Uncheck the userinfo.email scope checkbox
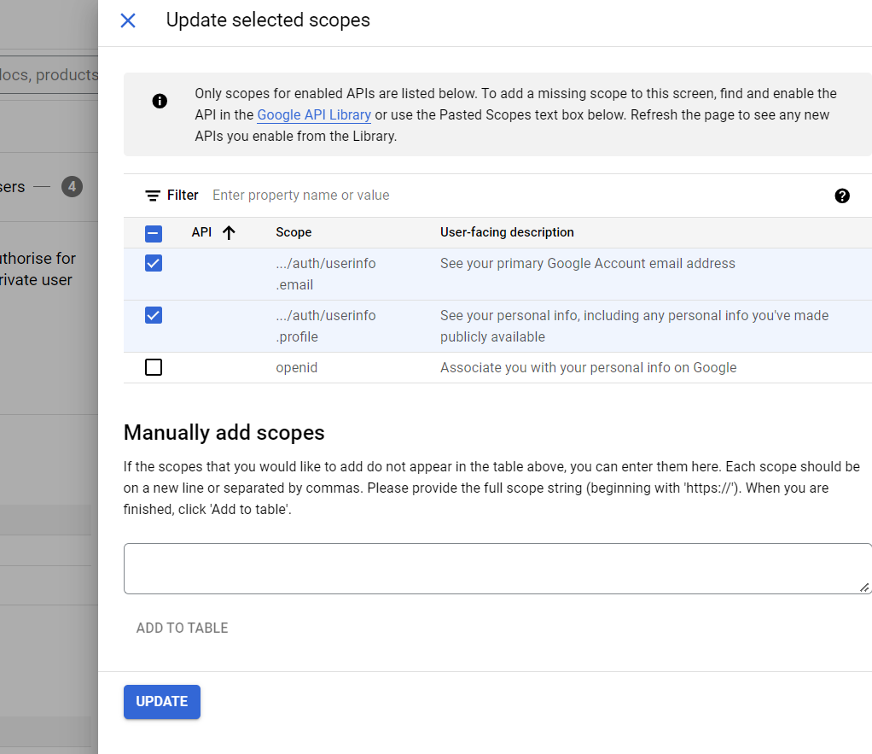Viewport: 872px width, 754px height. pos(154,263)
